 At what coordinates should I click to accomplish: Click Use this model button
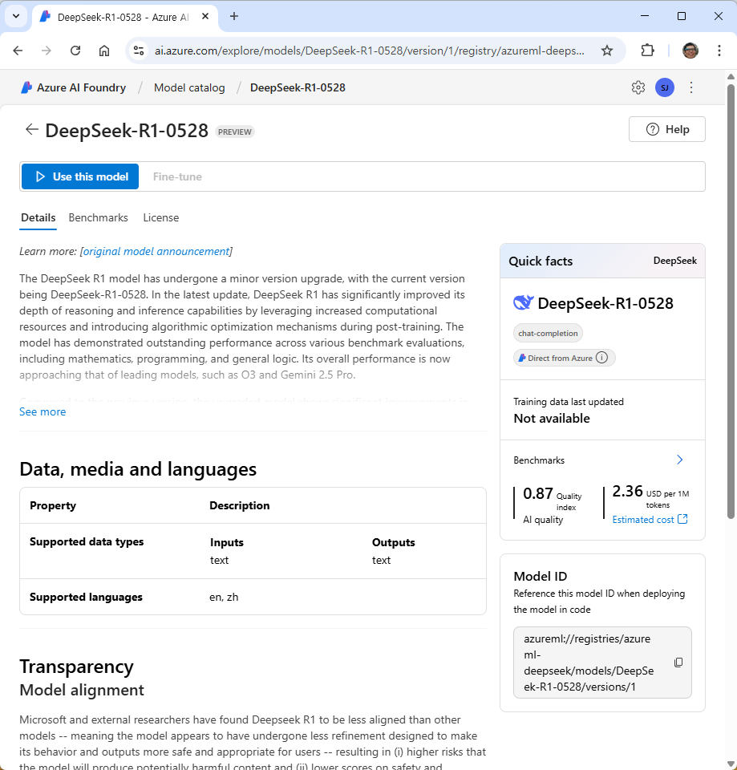pos(80,176)
